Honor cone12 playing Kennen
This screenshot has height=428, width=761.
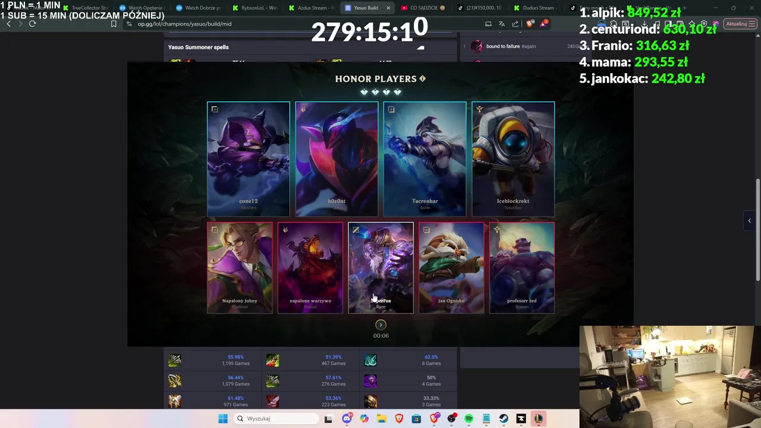tap(249, 159)
